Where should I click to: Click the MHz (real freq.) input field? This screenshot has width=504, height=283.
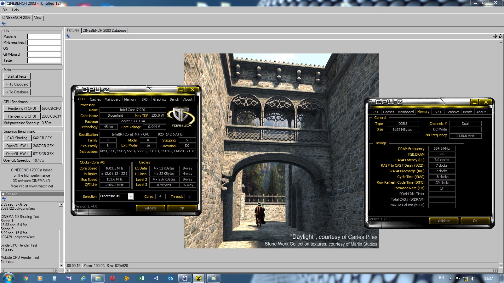[x=44, y=42]
